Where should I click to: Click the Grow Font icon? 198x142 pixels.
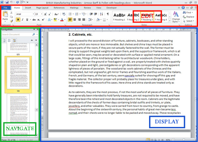(45, 14)
